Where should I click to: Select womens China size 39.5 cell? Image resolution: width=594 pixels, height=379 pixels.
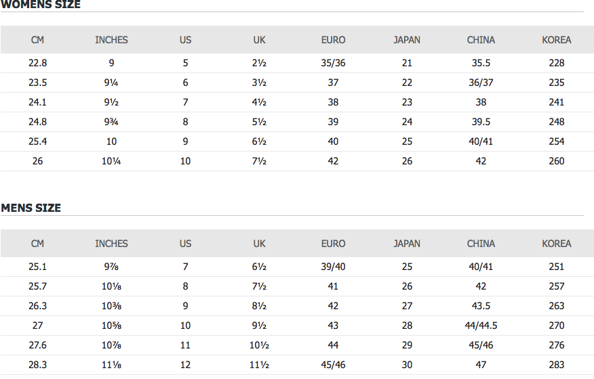(x=481, y=122)
